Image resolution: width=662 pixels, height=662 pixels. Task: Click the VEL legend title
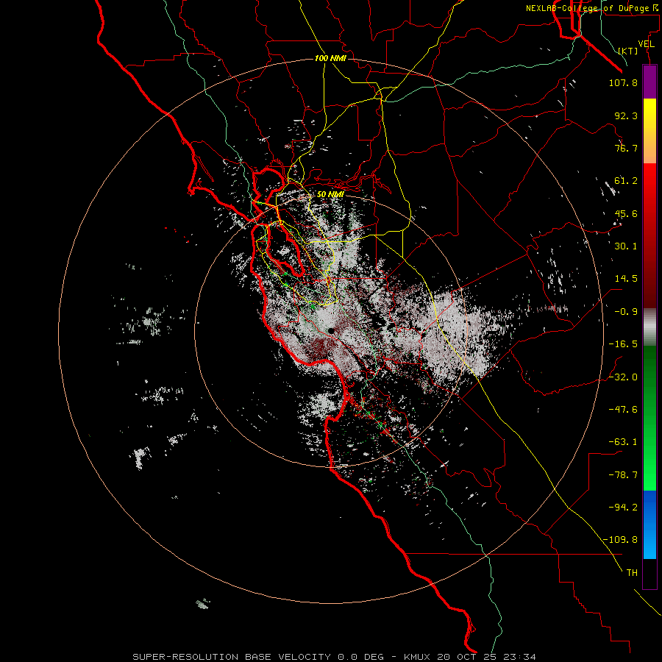(646, 44)
